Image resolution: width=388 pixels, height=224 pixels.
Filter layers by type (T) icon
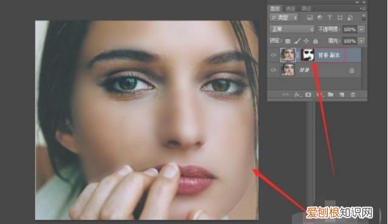[x=330, y=18]
